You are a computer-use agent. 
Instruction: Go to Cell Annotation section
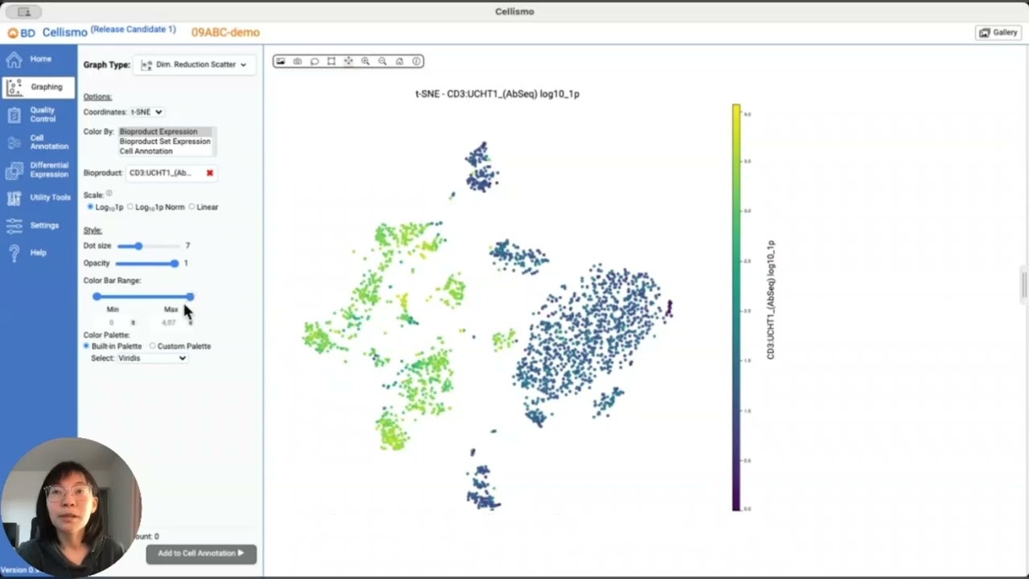(39, 142)
